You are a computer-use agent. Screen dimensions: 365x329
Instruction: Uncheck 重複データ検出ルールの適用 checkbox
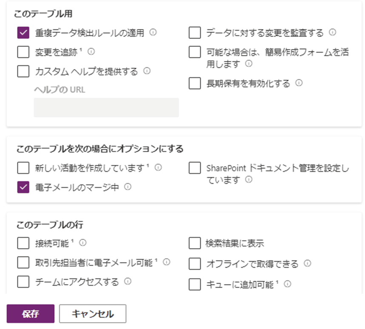(23, 32)
